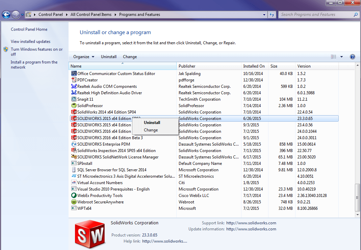361x250 pixels.
Task: Click SOLIDWORKS Enterprise PDM icon
Action: (x=74, y=144)
